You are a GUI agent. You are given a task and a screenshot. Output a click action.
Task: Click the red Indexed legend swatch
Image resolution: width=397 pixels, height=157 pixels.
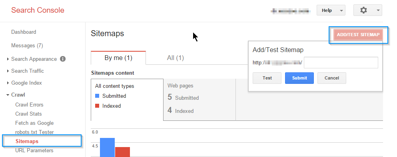pos(97,106)
